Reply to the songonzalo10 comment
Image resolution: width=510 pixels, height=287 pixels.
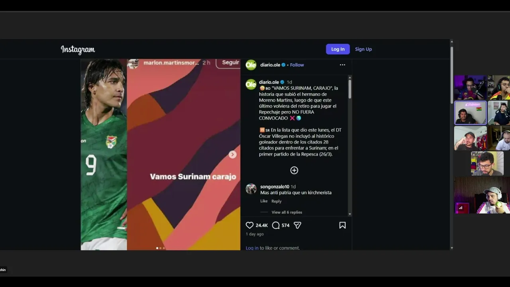coord(277,201)
